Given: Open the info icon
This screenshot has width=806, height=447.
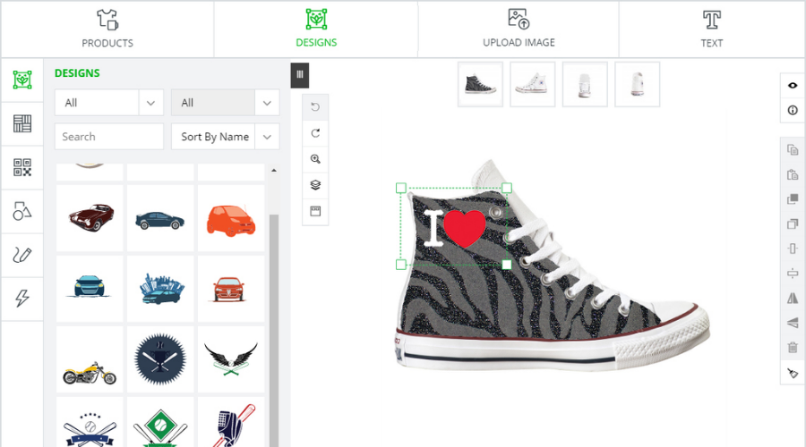Looking at the screenshot, I should point(793,110).
